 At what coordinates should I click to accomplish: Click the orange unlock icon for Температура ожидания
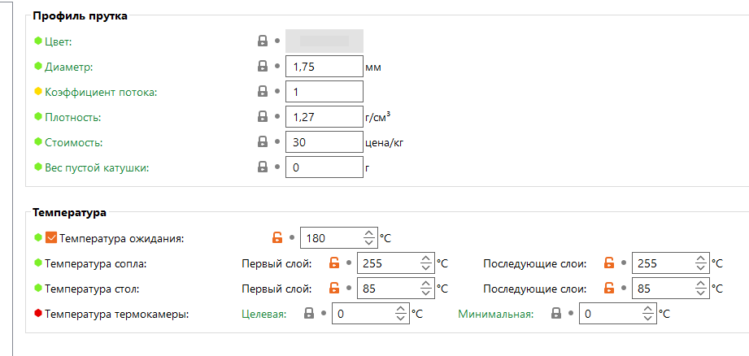[277, 238]
